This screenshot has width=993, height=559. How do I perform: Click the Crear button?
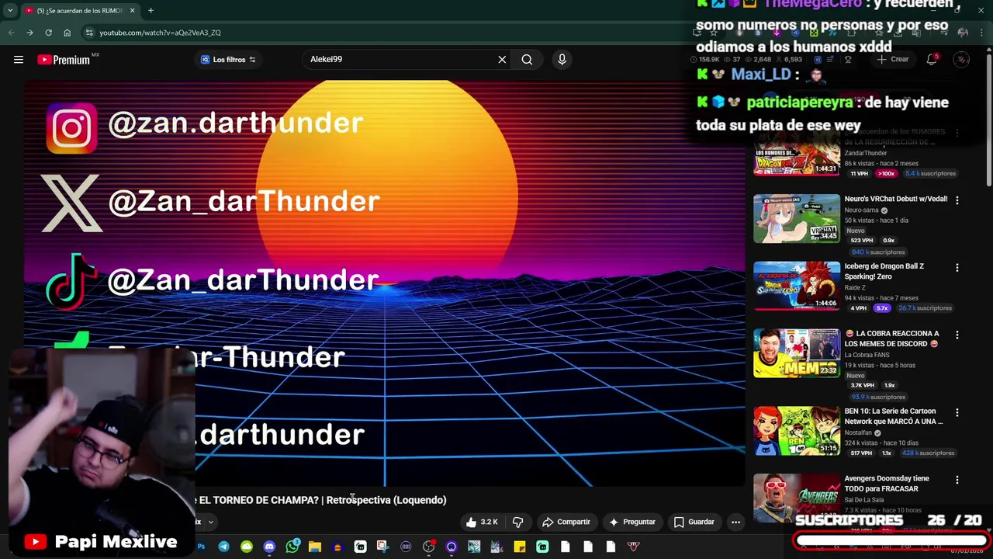coord(892,60)
